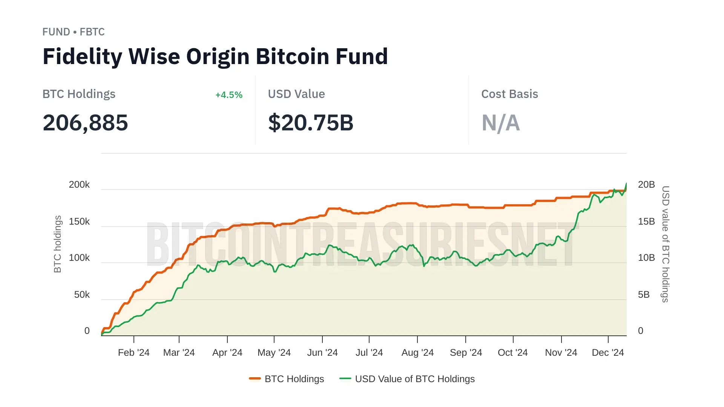Click the orange BTC Holdings legend swatch
Screen dimensions: 724x407
[255, 378]
